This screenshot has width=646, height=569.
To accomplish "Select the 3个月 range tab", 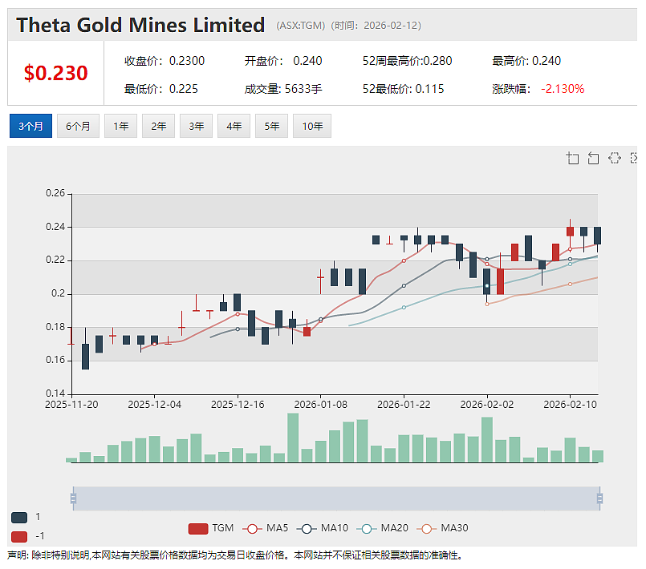I will coord(31,126).
